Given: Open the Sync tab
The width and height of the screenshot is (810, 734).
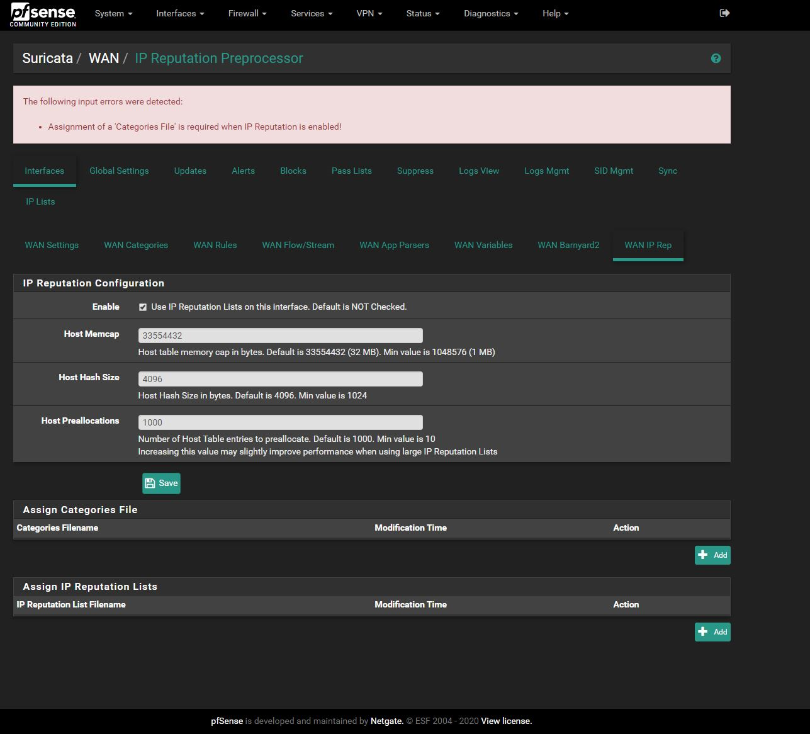Looking at the screenshot, I should (668, 171).
